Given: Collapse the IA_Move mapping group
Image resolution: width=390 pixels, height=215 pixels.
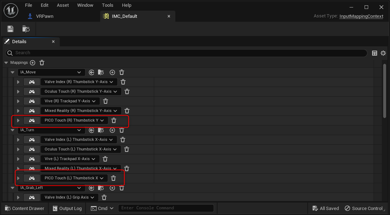Looking at the screenshot, I should pos(13,72).
